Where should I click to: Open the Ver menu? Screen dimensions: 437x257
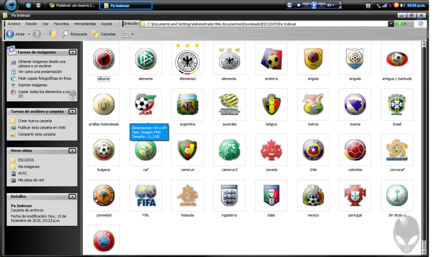point(45,24)
